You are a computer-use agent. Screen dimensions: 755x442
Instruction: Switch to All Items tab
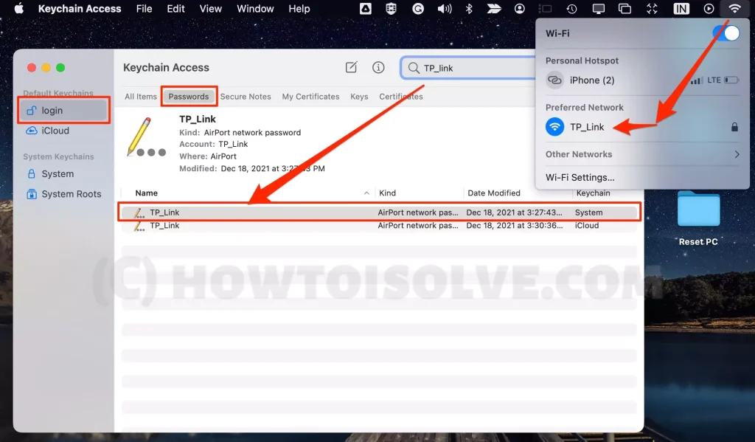click(141, 97)
